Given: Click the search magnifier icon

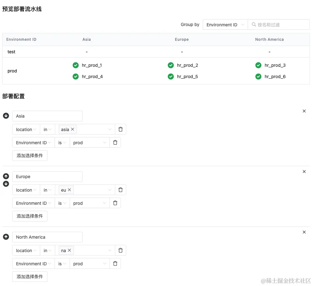Looking at the screenshot, I should tap(254, 24).
